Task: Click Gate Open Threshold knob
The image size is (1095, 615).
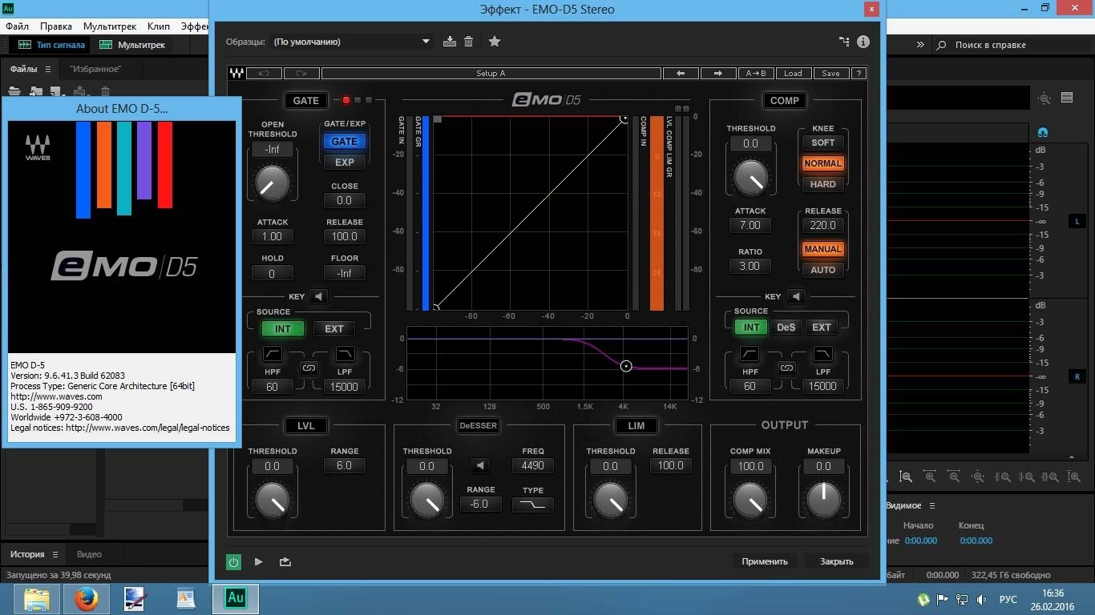Action: 272,183
